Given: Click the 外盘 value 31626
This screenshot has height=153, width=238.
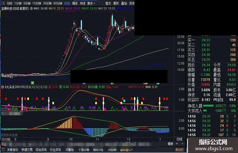Looking at the screenshot, I should pos(205,84).
